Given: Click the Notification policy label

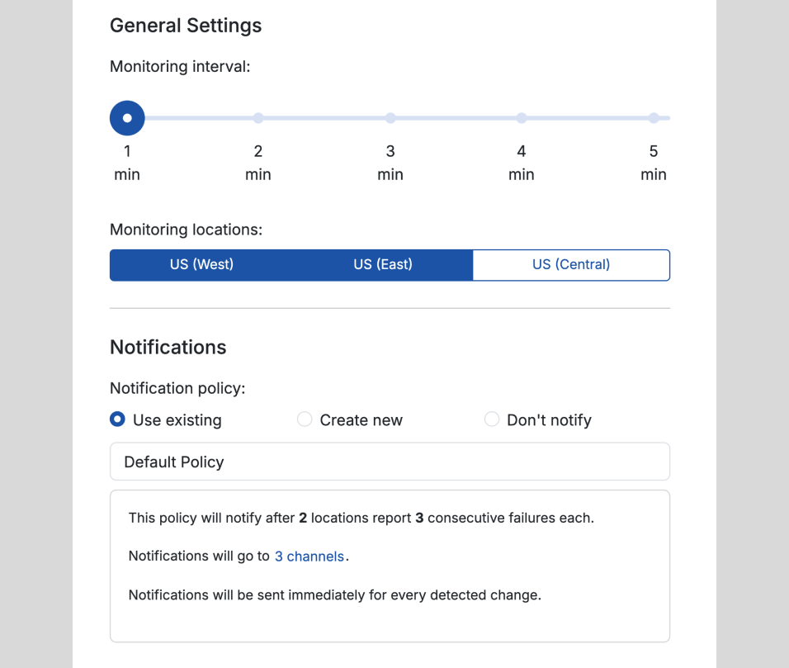Looking at the screenshot, I should (177, 388).
